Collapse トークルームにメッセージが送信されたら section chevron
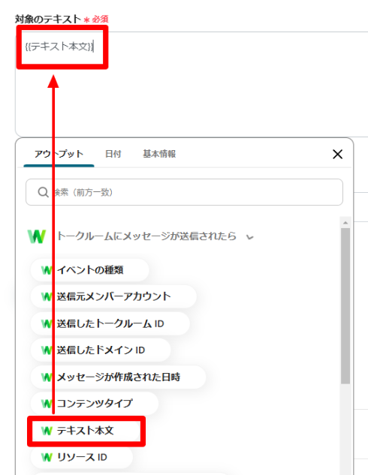This screenshot has width=368, height=475. click(x=250, y=237)
